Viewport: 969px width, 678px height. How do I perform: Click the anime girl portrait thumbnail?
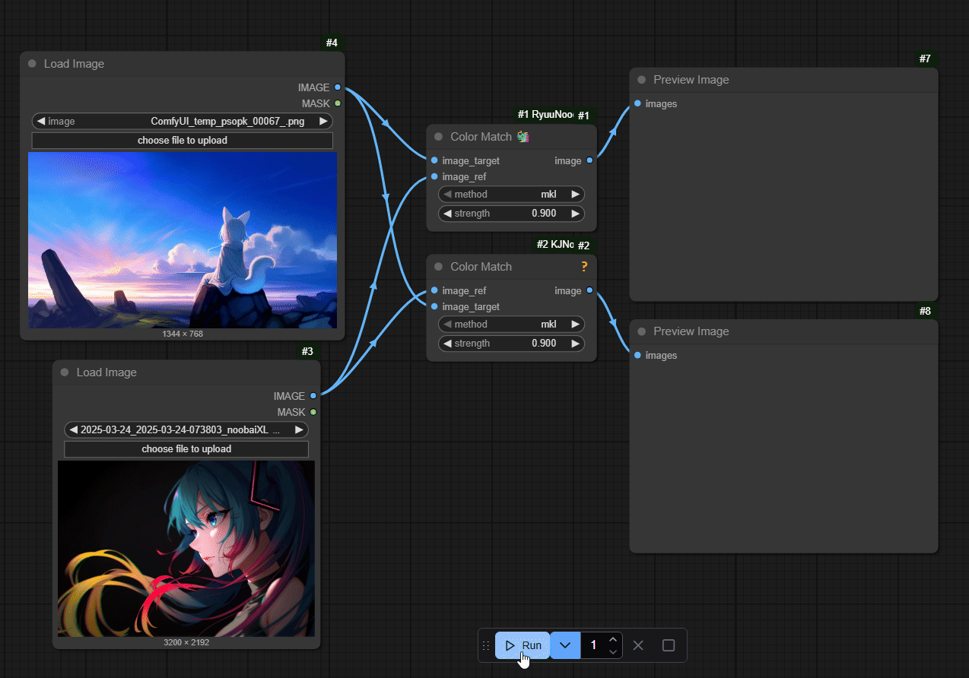pos(186,549)
